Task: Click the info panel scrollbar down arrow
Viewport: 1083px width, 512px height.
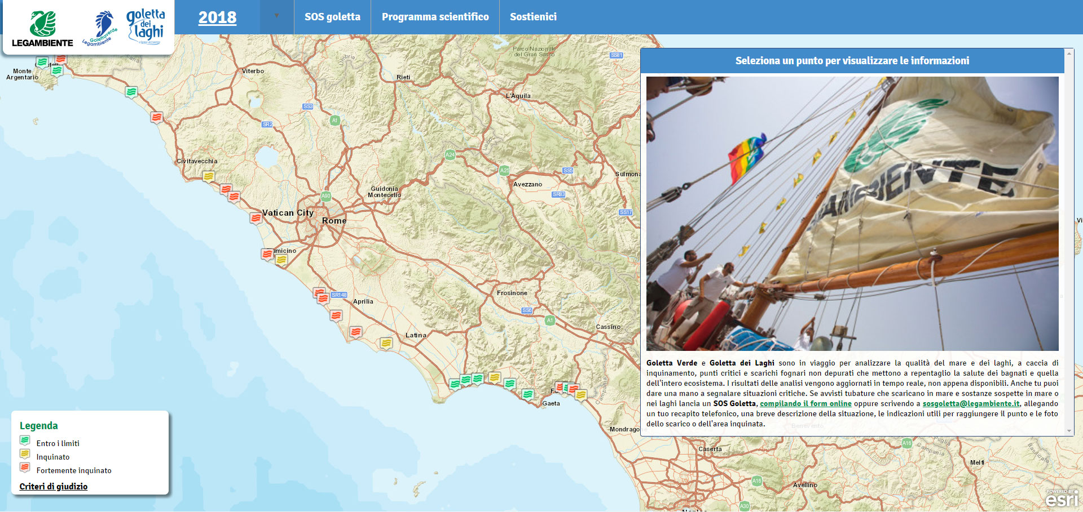Action: [x=1069, y=431]
